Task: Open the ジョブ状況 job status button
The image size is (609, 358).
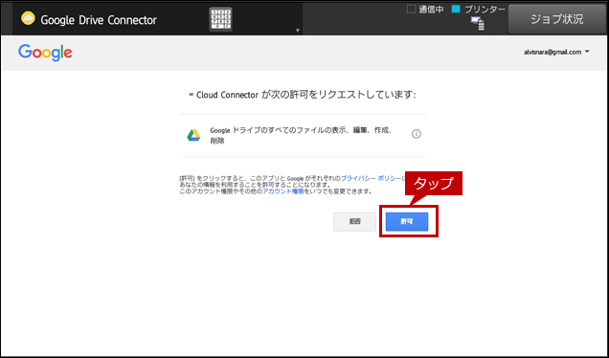Action: coord(556,19)
